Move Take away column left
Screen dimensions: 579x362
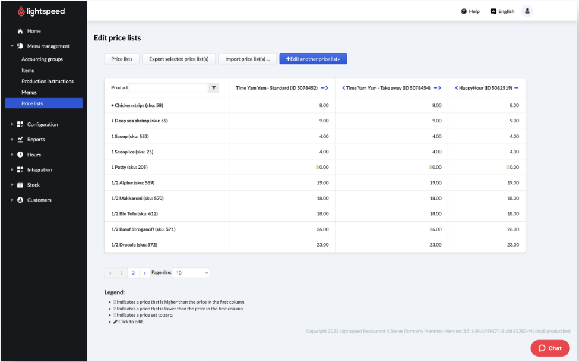tap(344, 88)
